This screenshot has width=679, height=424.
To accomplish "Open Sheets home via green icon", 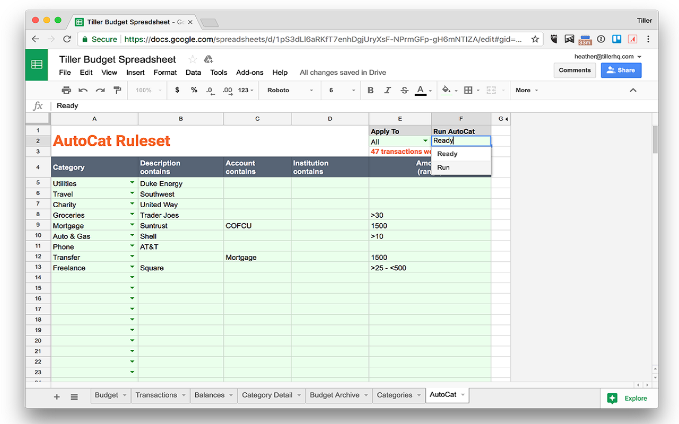I will [x=37, y=65].
